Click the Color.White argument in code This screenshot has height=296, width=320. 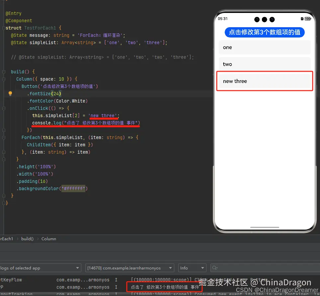click(x=71, y=101)
